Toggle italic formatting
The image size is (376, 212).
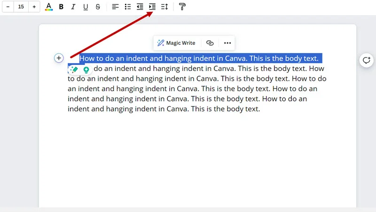click(x=73, y=7)
